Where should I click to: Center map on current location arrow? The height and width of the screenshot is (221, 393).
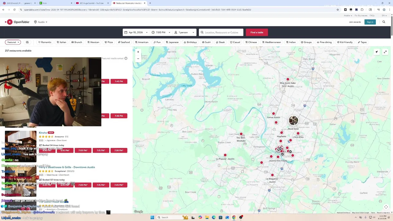(376, 52)
